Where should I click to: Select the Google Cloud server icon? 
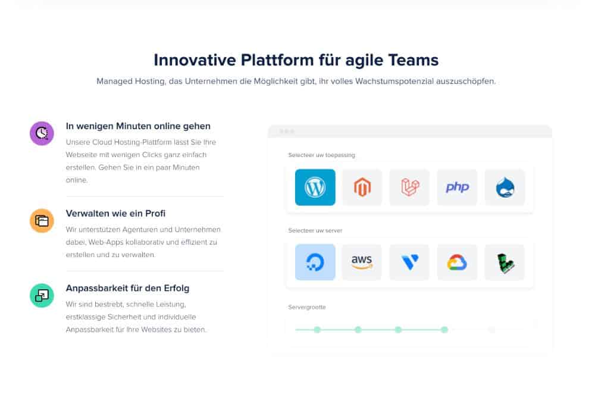coord(457,262)
